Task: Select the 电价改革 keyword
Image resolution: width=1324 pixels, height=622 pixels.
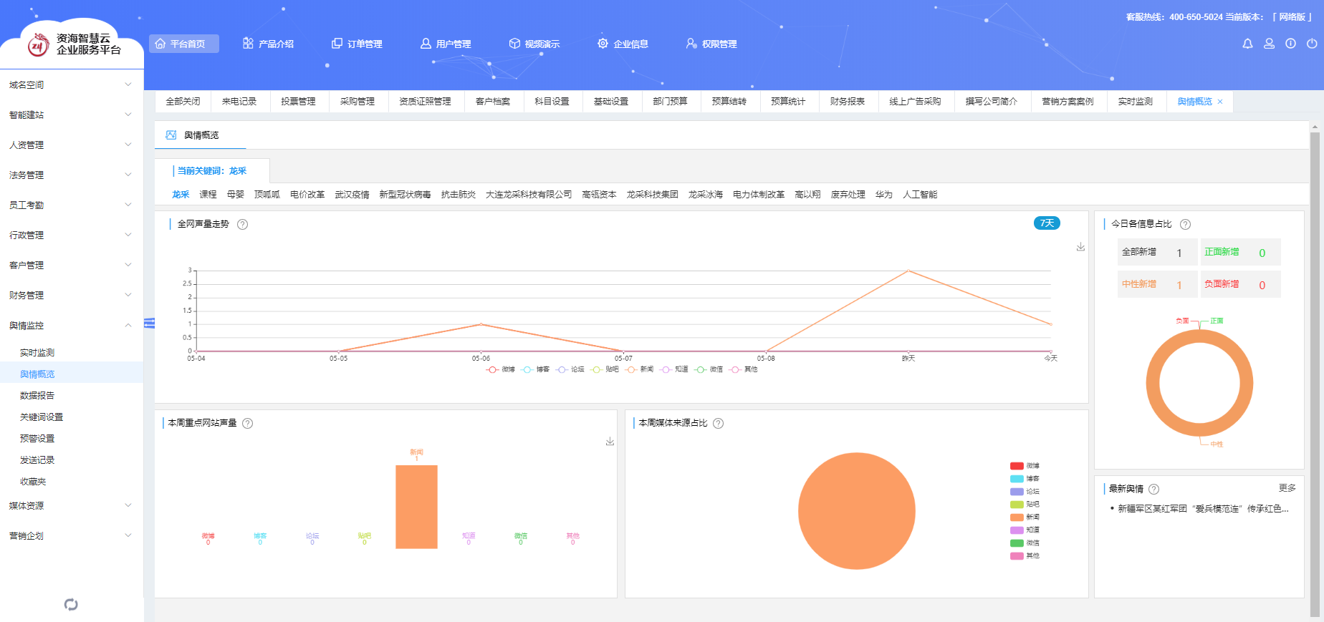Action: (307, 195)
